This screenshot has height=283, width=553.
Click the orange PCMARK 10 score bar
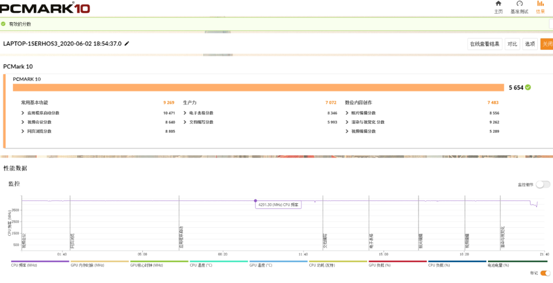tap(258, 88)
